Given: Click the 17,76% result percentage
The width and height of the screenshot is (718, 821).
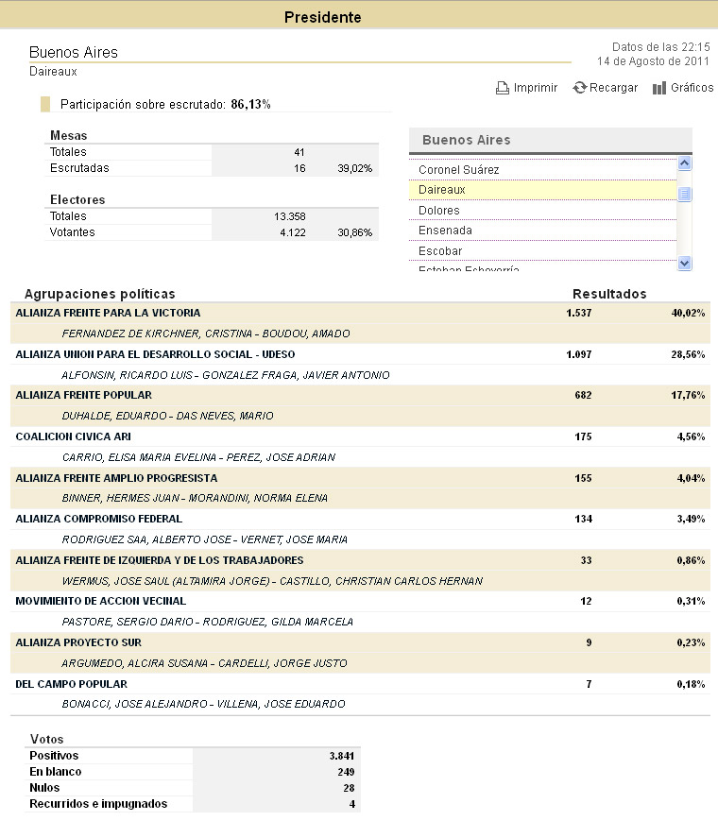Looking at the screenshot, I should [x=688, y=395].
